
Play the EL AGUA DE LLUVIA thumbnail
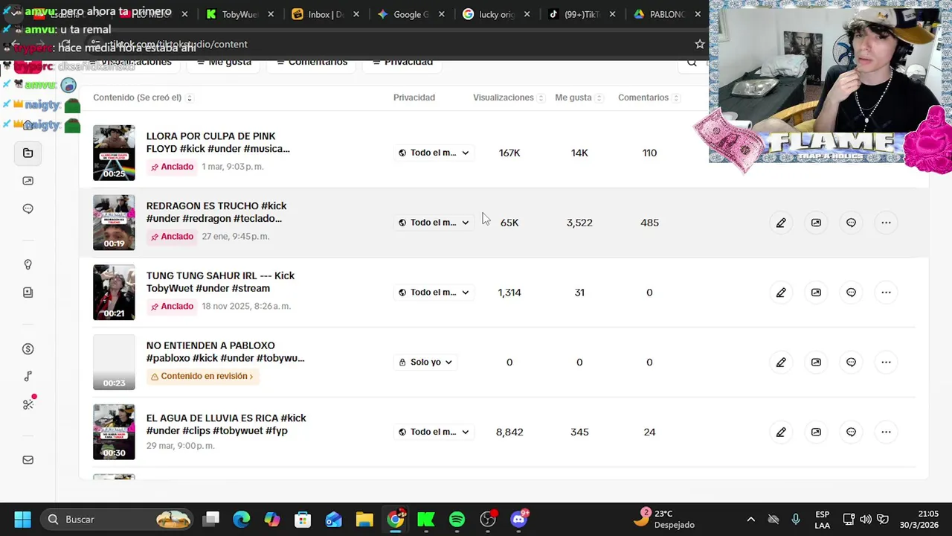114,432
